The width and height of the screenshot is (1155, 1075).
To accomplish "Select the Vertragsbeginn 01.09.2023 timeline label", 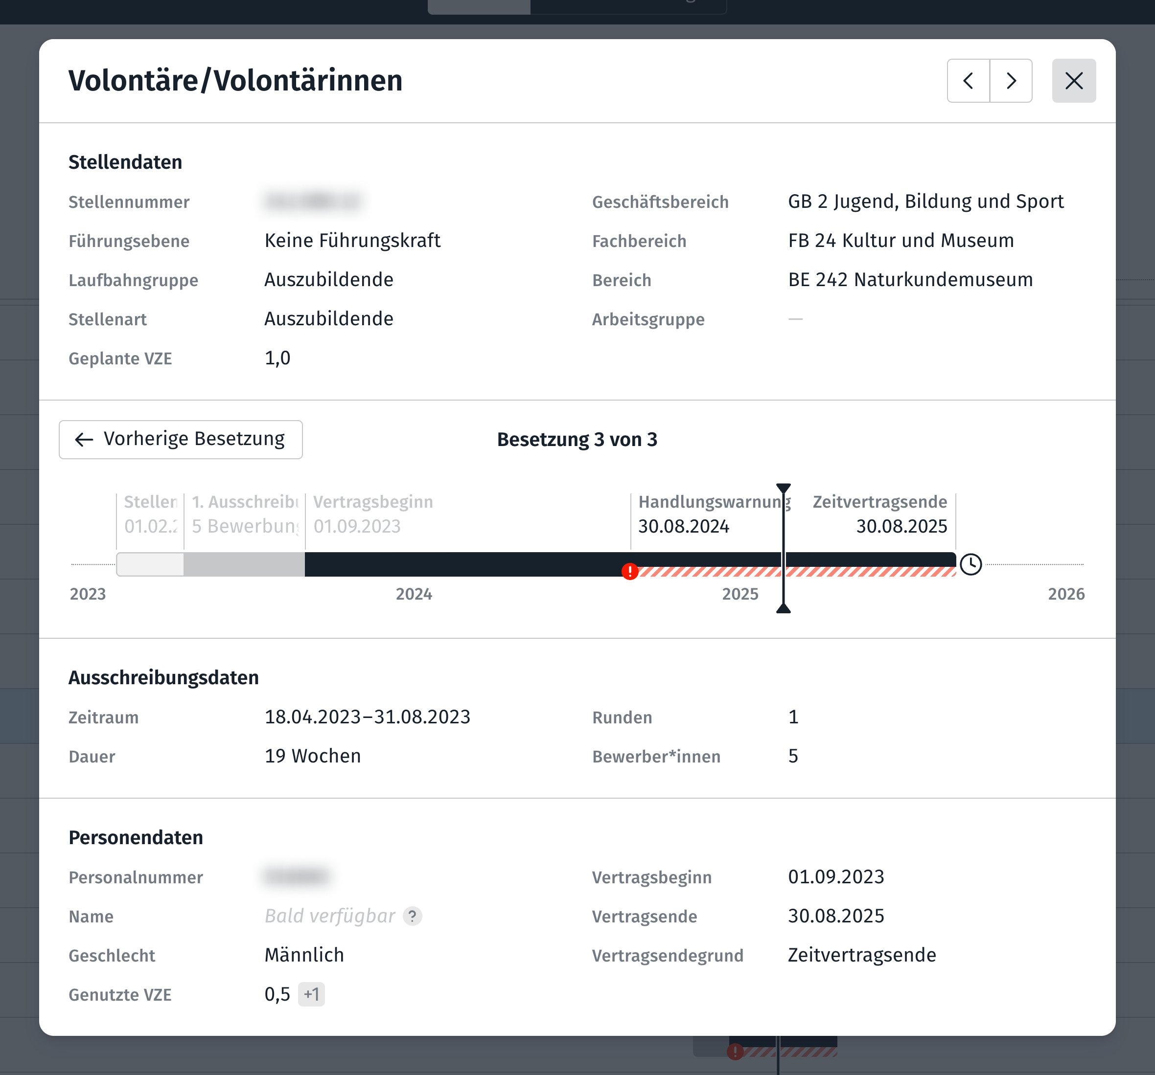I will (x=373, y=514).
